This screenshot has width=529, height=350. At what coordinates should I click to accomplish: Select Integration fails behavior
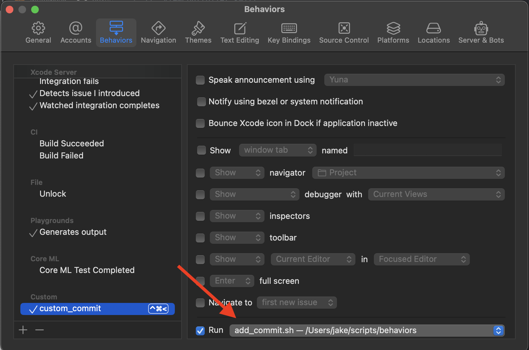point(69,81)
